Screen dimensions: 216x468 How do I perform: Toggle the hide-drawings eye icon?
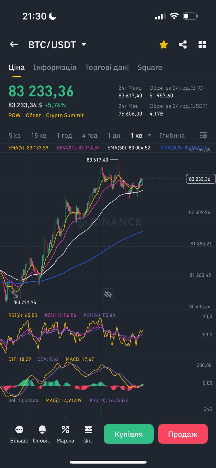pyautogui.click(x=108, y=294)
